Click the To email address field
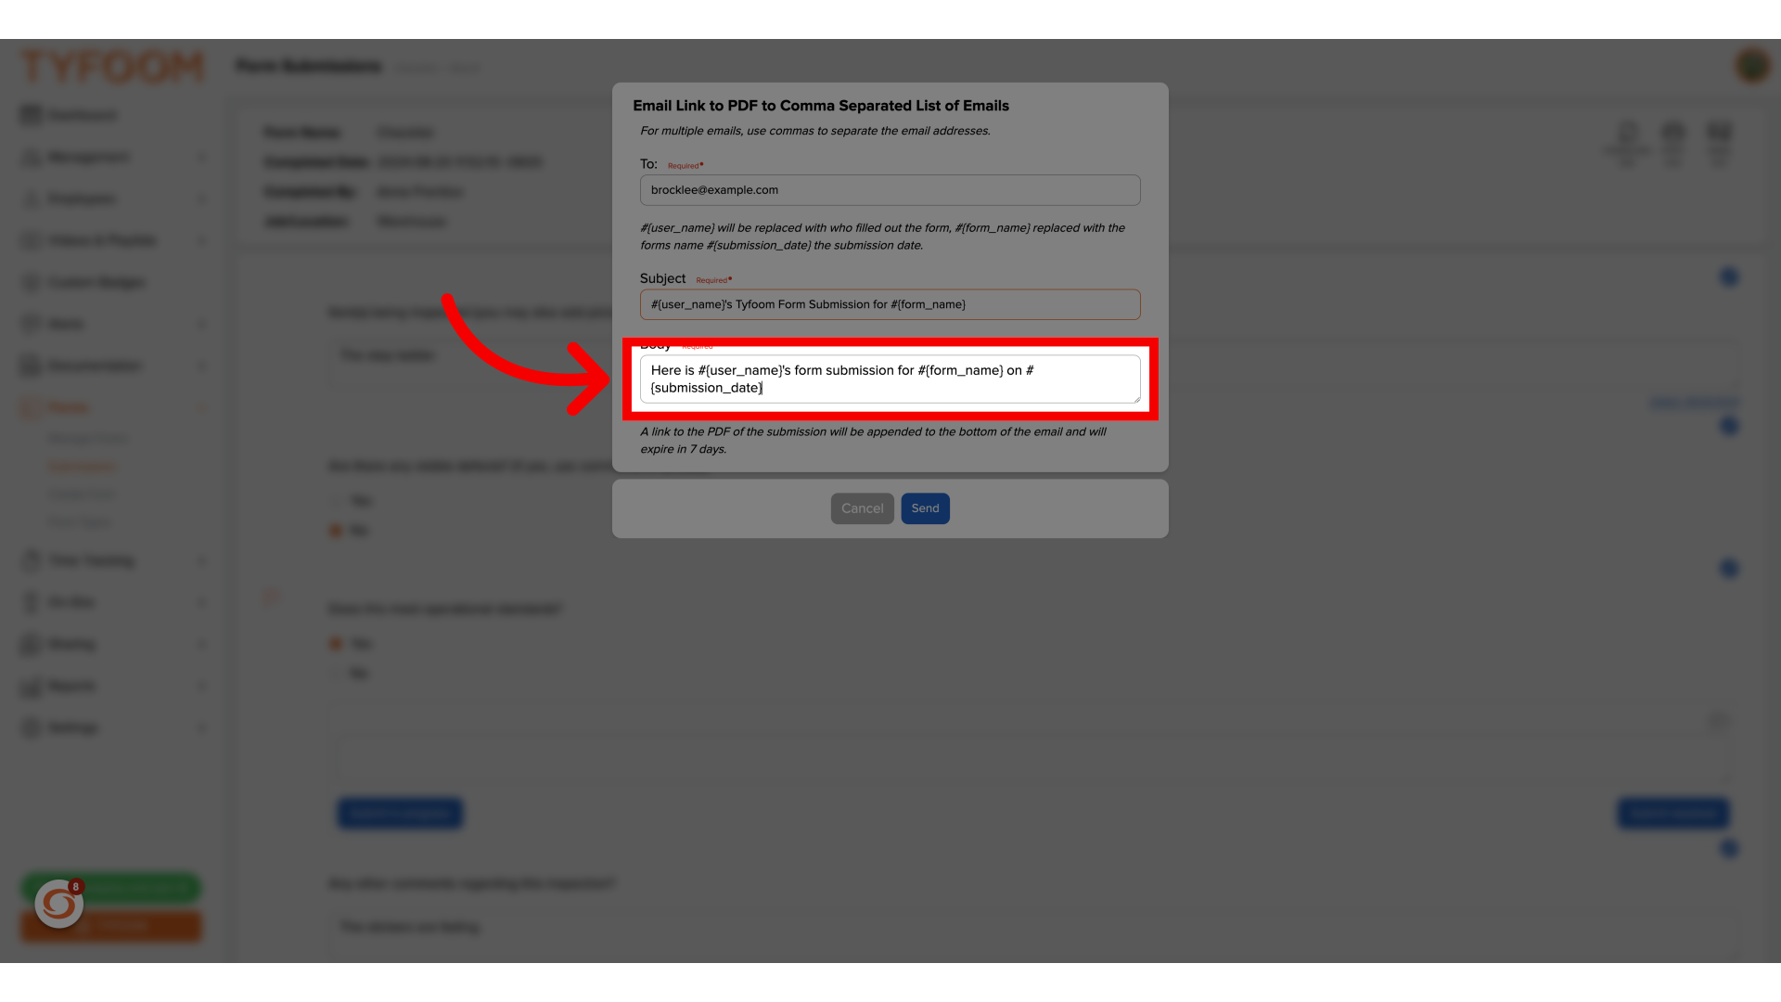Image resolution: width=1781 pixels, height=1002 pixels. pos(890,190)
